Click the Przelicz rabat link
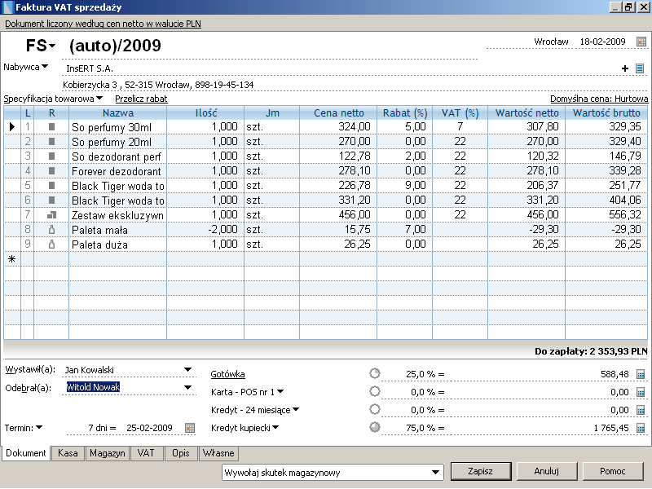Image resolution: width=652 pixels, height=489 pixels. pos(141,99)
